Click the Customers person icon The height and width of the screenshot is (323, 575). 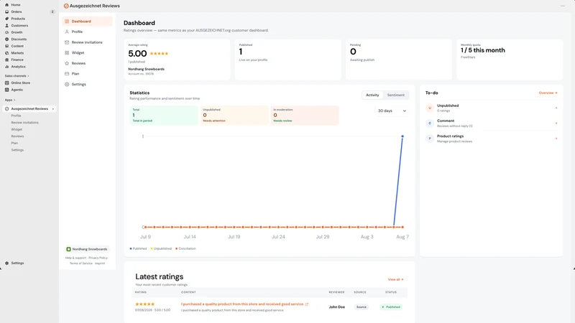6,26
